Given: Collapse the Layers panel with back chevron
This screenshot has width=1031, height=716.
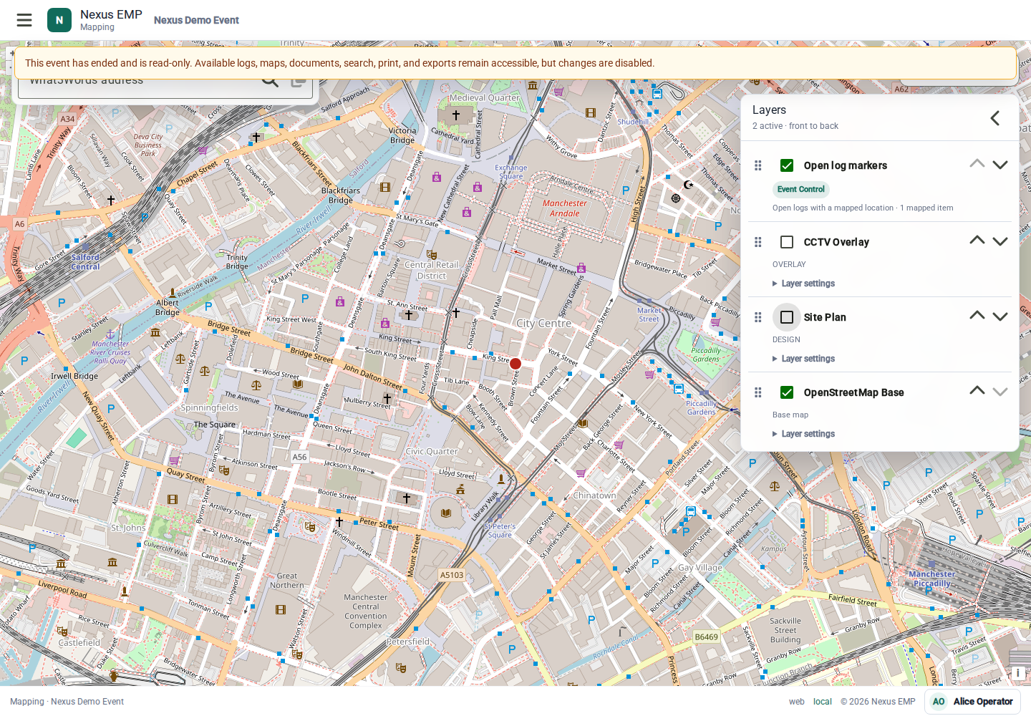Looking at the screenshot, I should pos(995,118).
